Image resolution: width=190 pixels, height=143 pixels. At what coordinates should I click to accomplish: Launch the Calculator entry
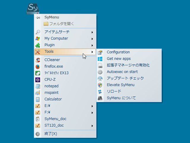pos(65,99)
